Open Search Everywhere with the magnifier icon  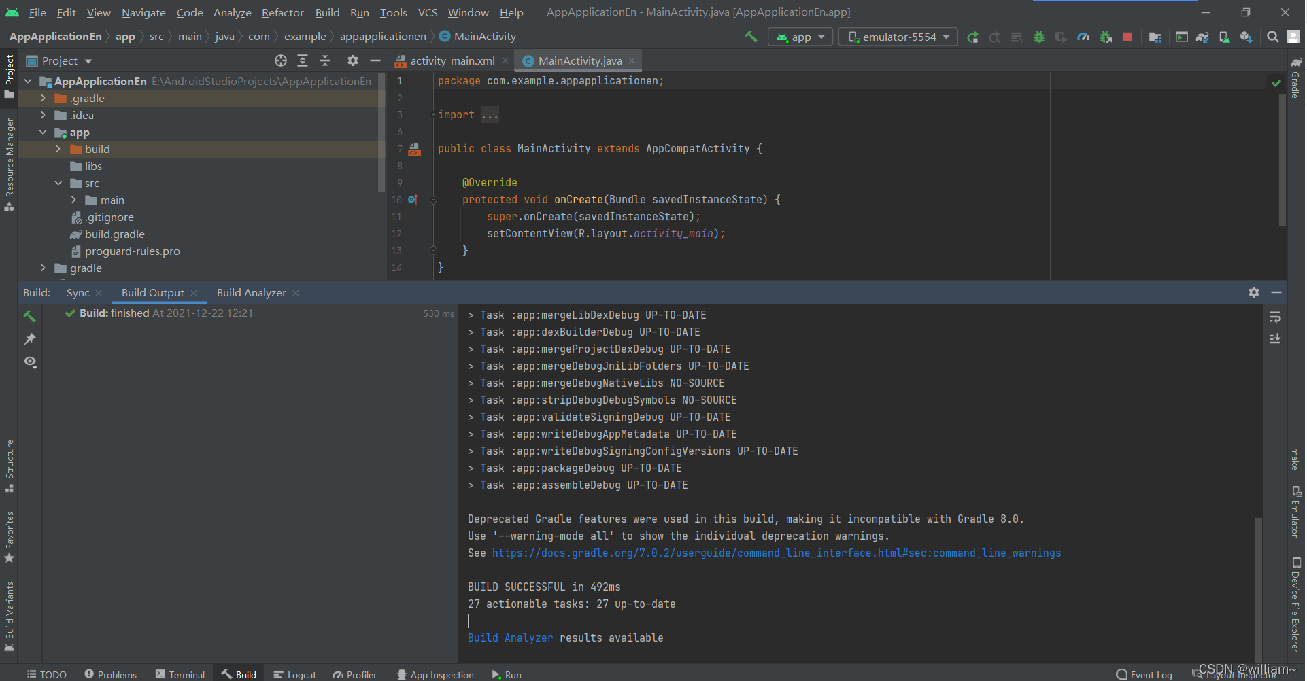click(x=1272, y=37)
